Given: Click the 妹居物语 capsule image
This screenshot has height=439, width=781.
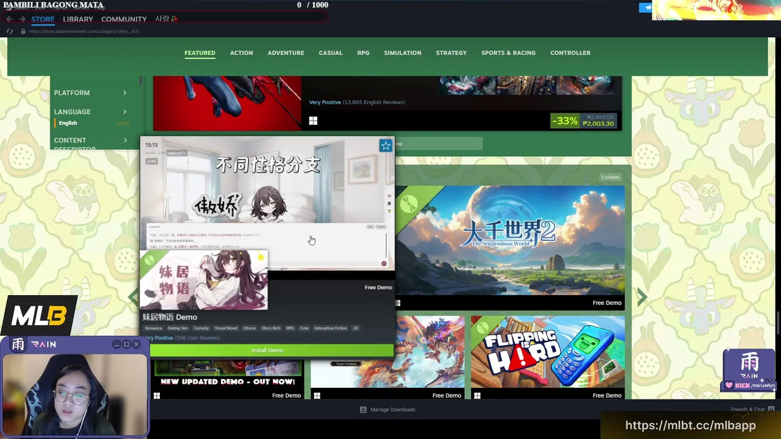Looking at the screenshot, I should pos(204,279).
